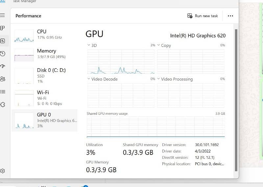Click the Run new task button
The width and height of the screenshot is (263, 187).
click(203, 16)
